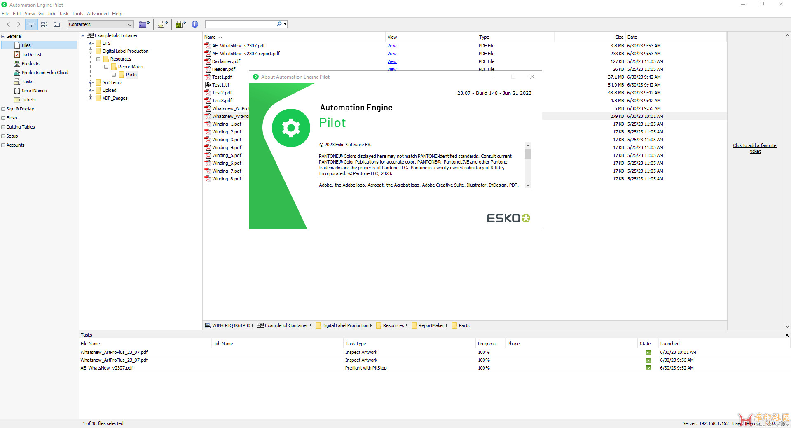791x428 pixels.
Task: Expand the Setup section
Action: [3, 136]
